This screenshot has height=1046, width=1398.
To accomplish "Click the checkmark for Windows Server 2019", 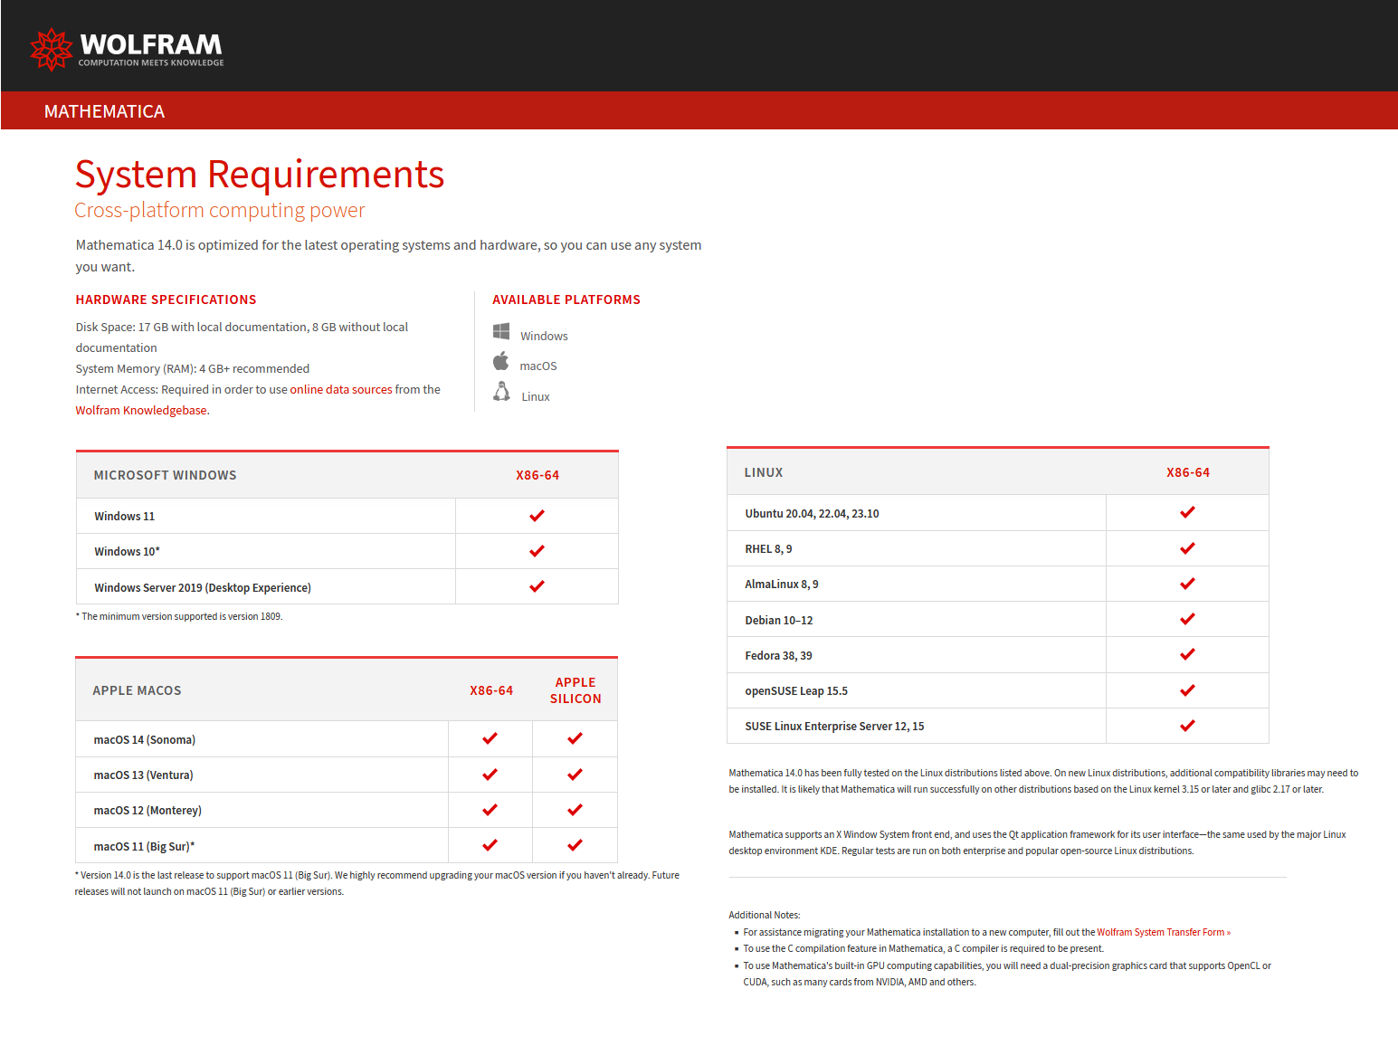I will [x=537, y=586].
